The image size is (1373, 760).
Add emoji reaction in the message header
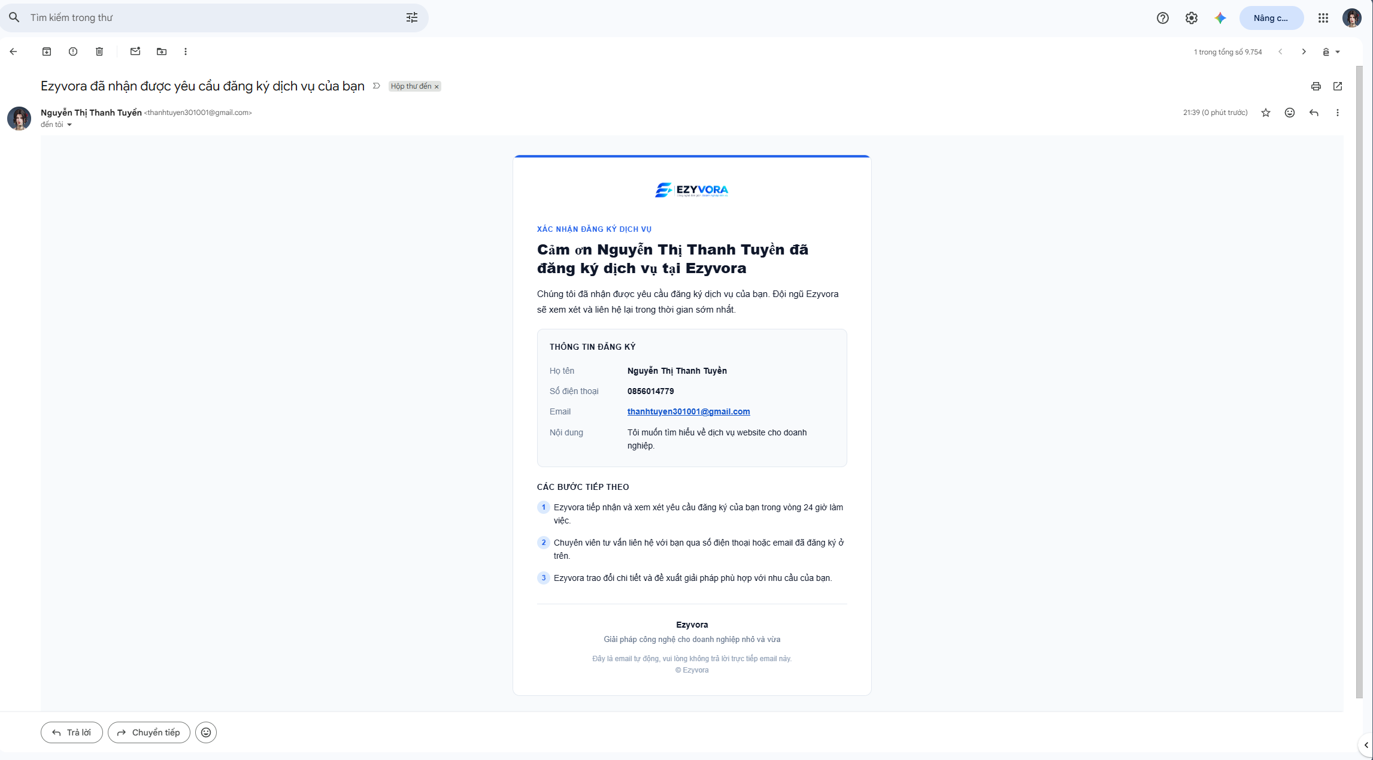click(1290, 113)
